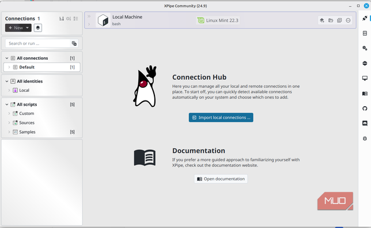Open settings gears icon in right sidebar

365,48
